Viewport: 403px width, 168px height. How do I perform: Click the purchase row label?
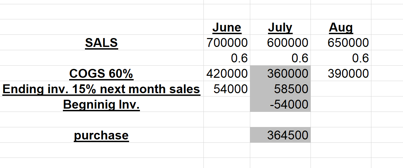coord(101,135)
